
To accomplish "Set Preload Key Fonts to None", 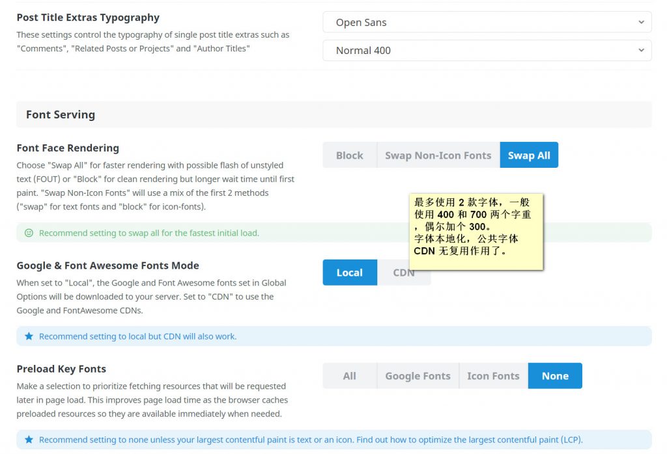I will 555,376.
